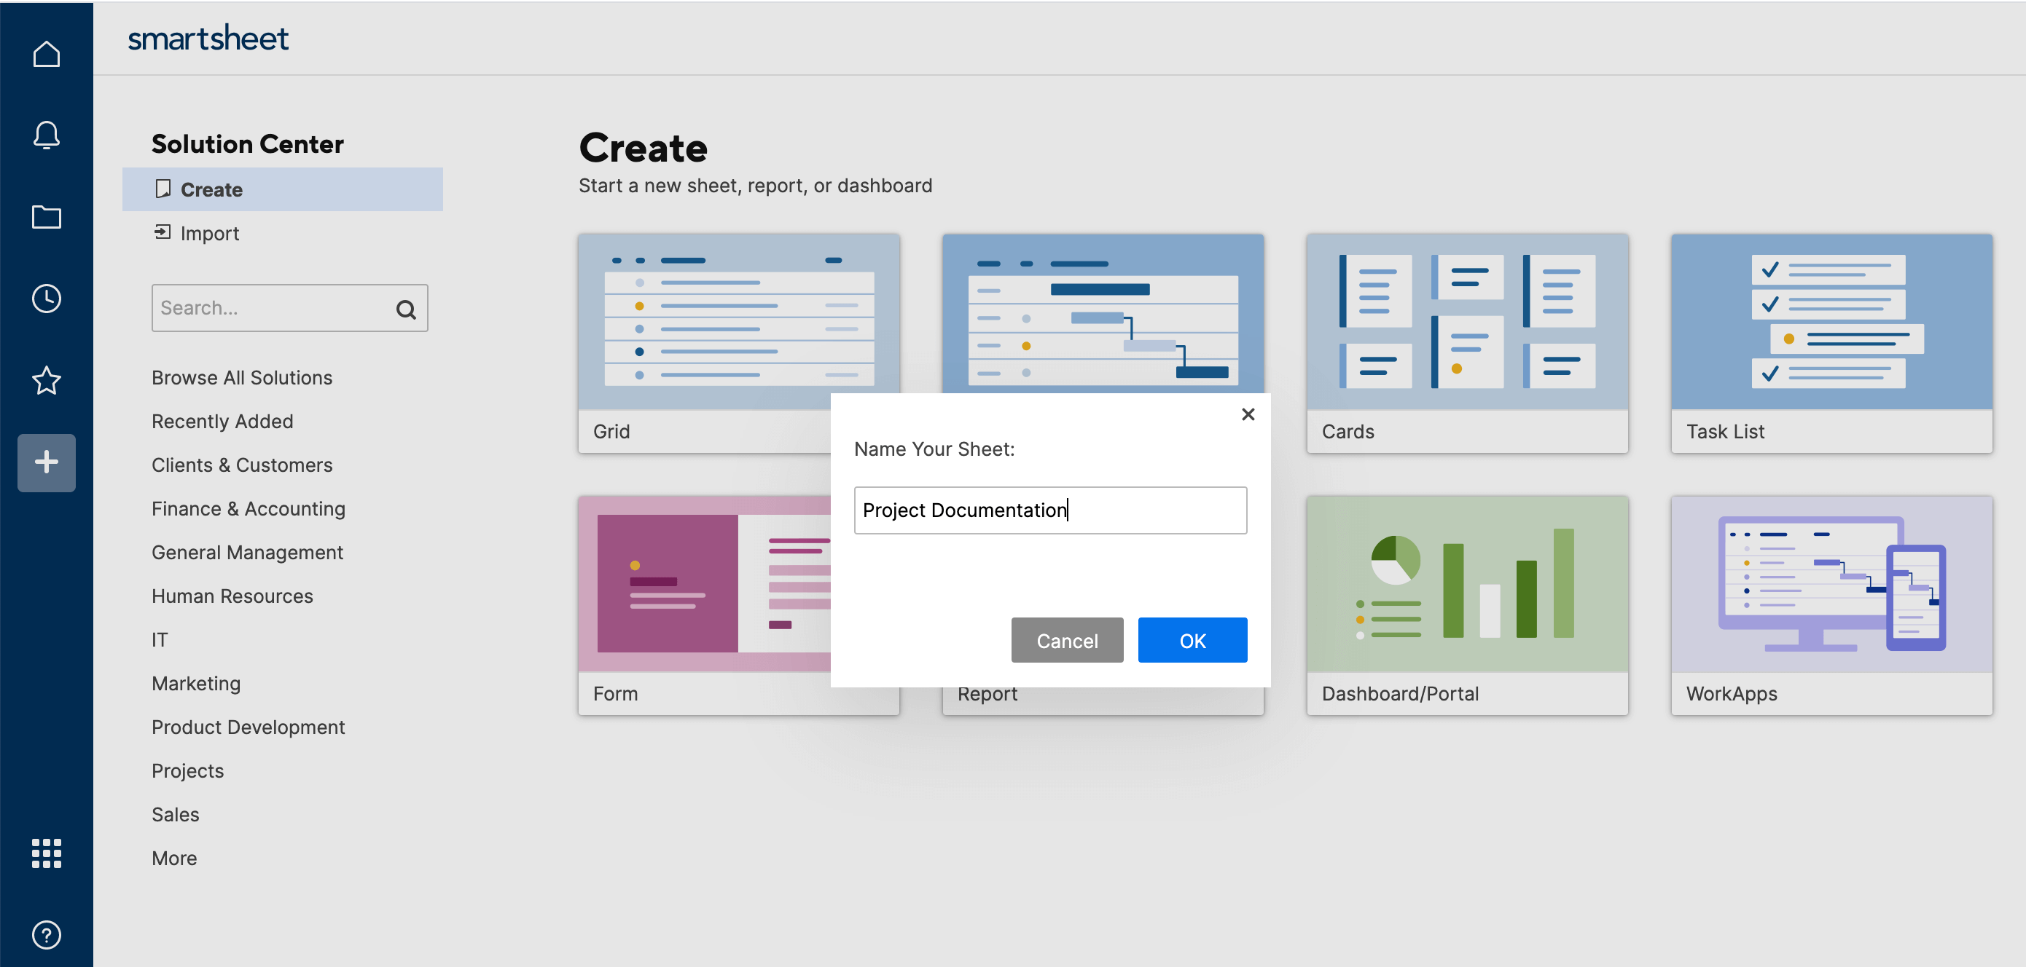Click the Recently Added category
Viewport: 2026px width, 967px height.
click(x=222, y=419)
